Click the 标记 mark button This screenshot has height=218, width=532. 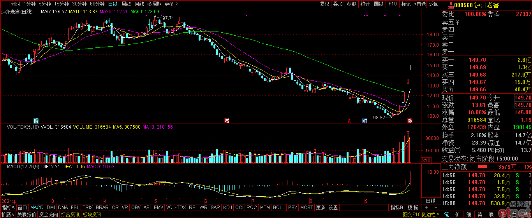pyautogui.click(x=406, y=4)
